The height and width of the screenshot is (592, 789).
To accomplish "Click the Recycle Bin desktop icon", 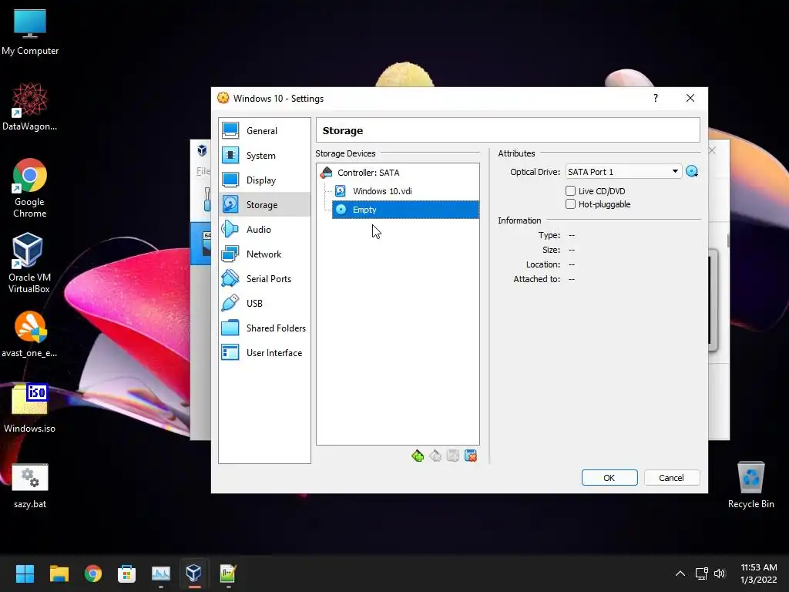I will 750,486.
